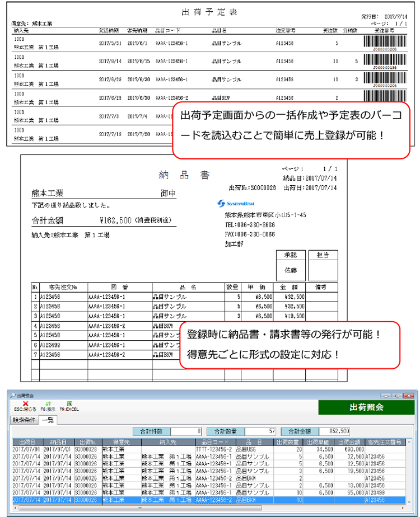Image resolution: width=420 pixels, height=517 pixels.
Task: Select the 一覧 tab
Action: coord(48,420)
